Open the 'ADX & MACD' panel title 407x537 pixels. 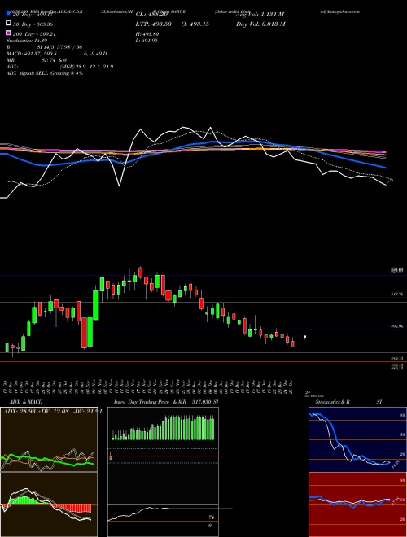coord(26,402)
